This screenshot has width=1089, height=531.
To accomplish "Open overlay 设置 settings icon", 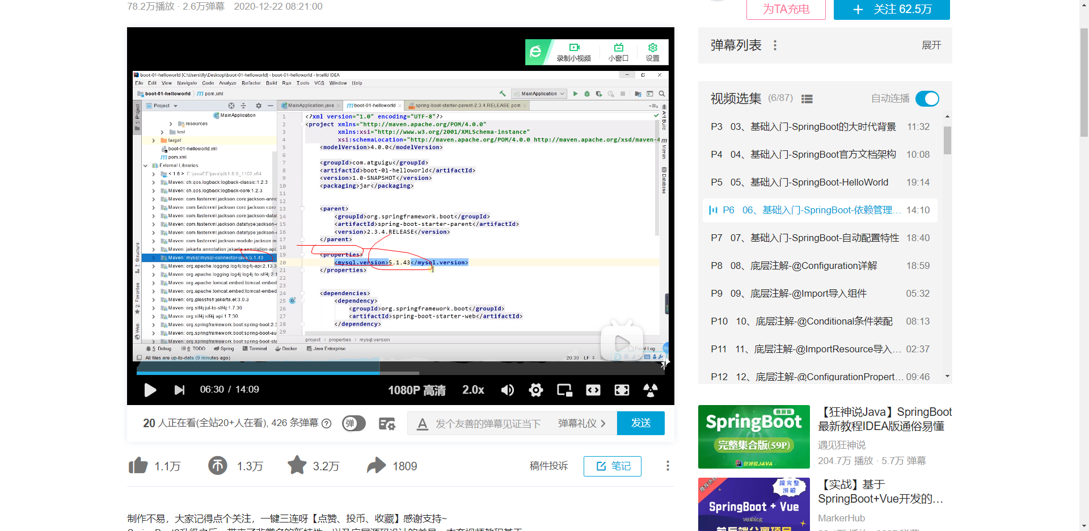I will (652, 52).
